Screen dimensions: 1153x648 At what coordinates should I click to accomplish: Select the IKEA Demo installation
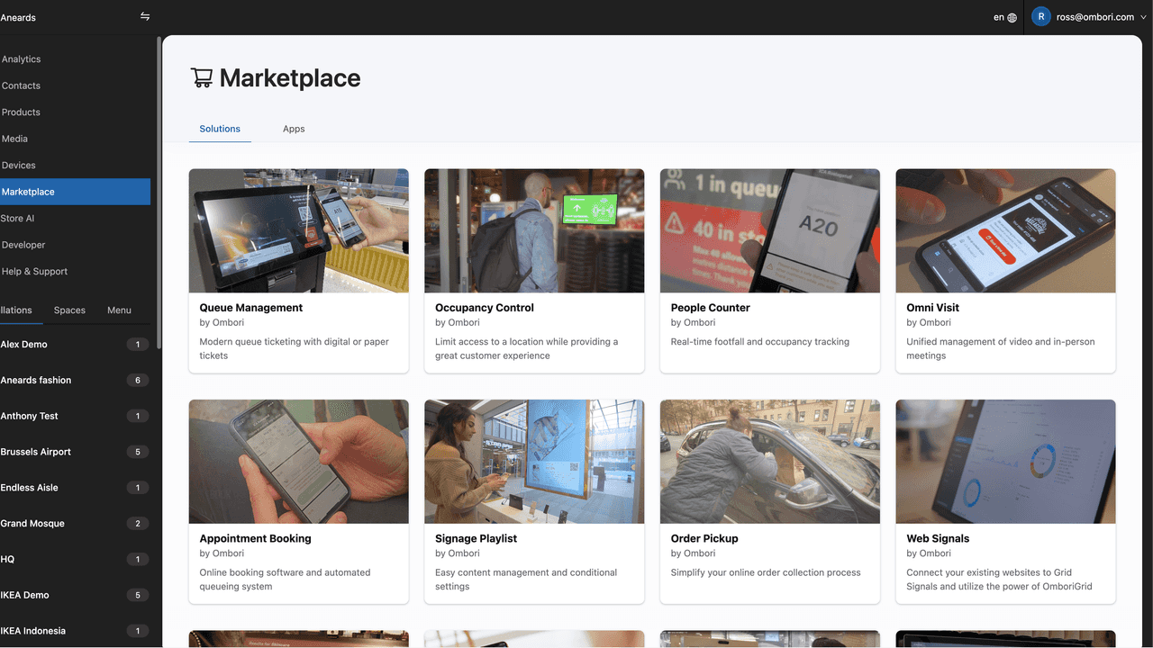click(25, 595)
